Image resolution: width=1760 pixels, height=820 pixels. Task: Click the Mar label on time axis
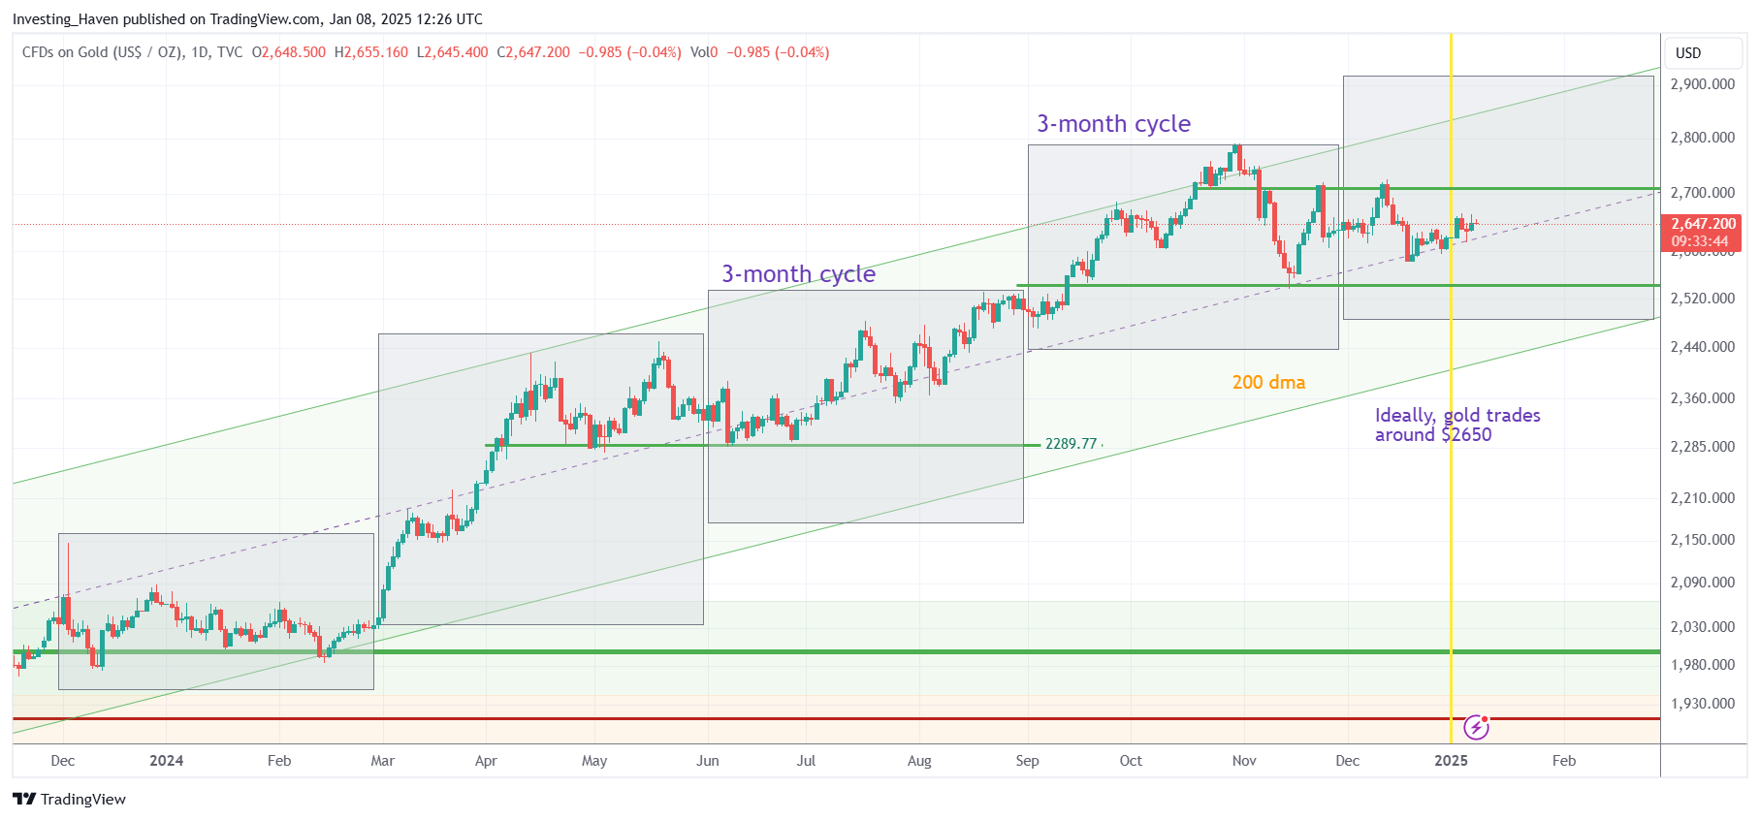382,761
